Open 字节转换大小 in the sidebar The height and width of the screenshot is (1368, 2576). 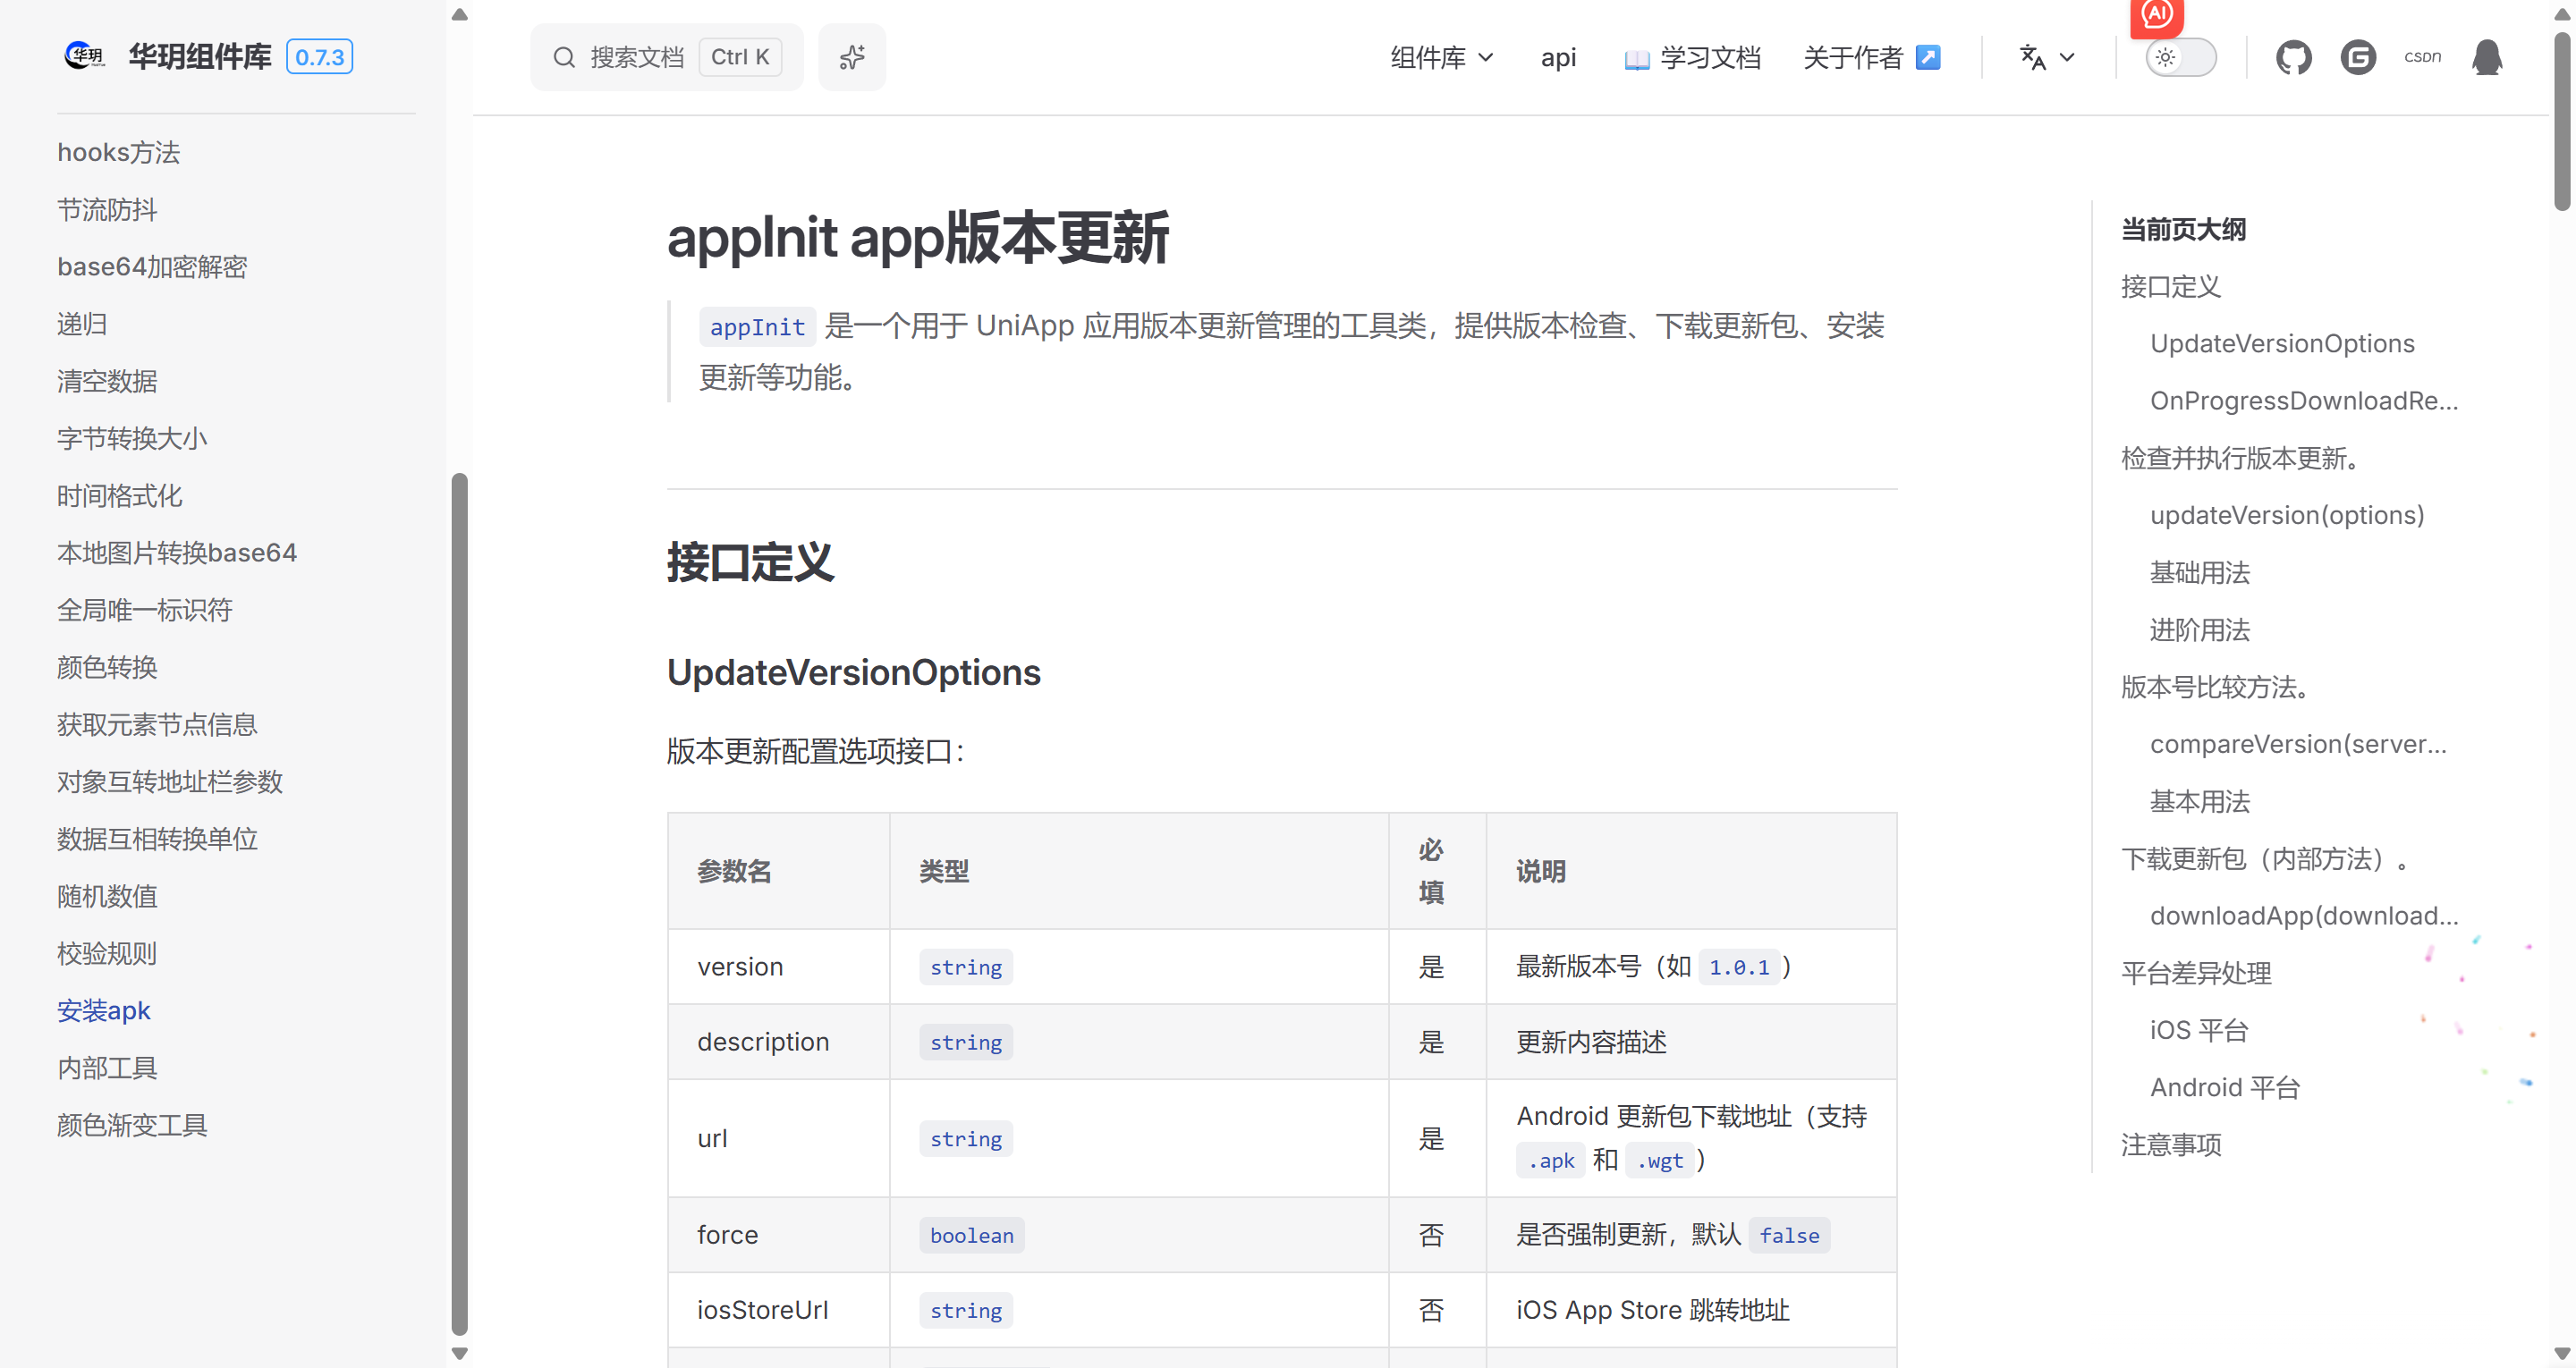pyautogui.click(x=132, y=438)
